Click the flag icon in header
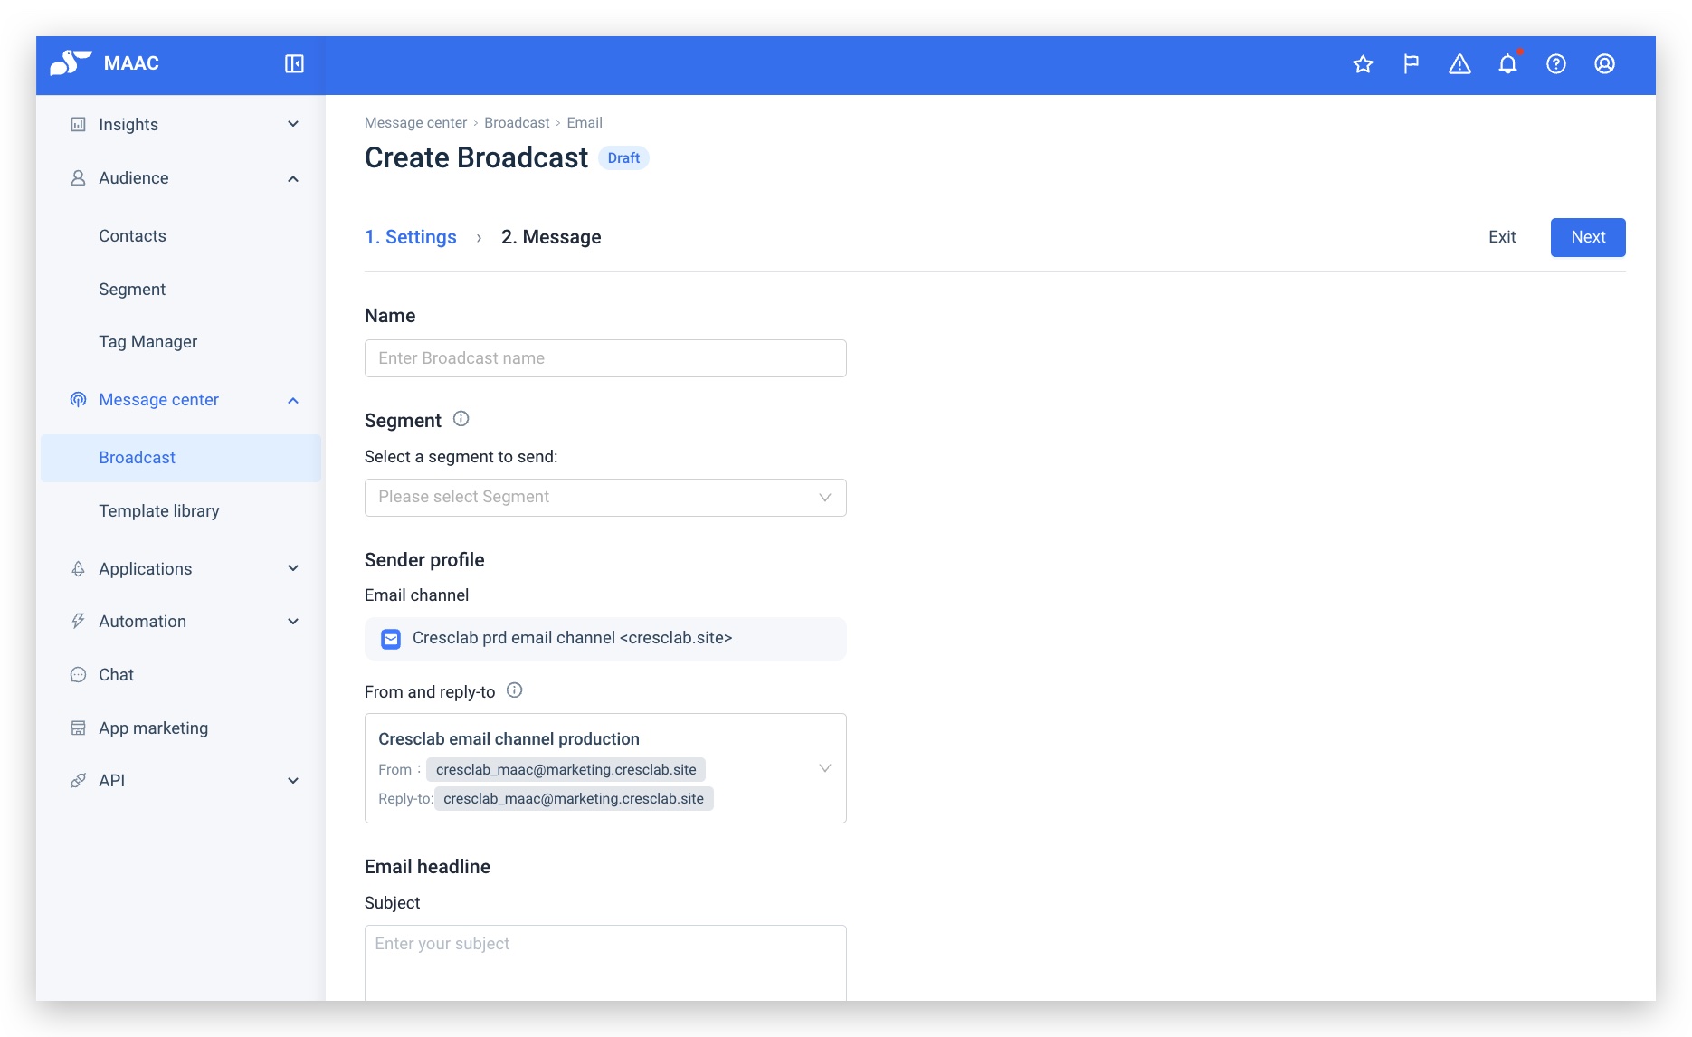 pos(1411,64)
